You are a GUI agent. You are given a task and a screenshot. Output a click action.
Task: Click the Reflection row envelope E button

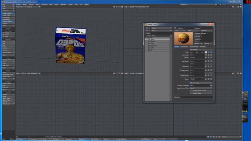click(209, 67)
